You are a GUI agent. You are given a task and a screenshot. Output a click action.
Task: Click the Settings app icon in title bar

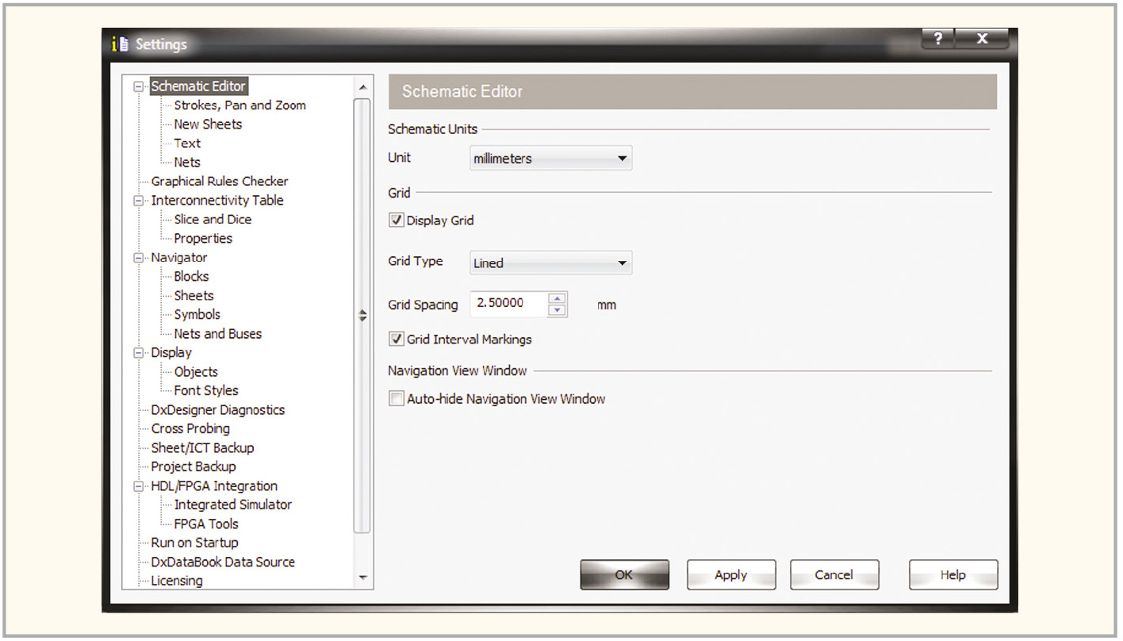(120, 44)
